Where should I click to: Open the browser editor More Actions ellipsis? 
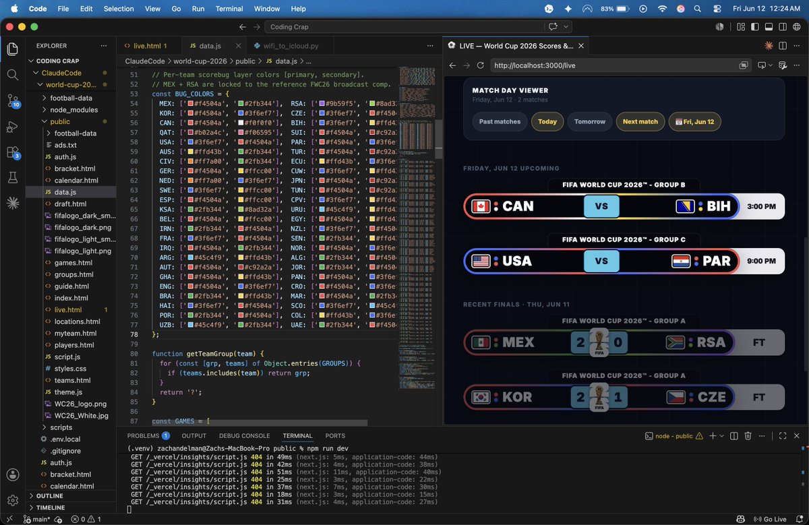pos(798,46)
